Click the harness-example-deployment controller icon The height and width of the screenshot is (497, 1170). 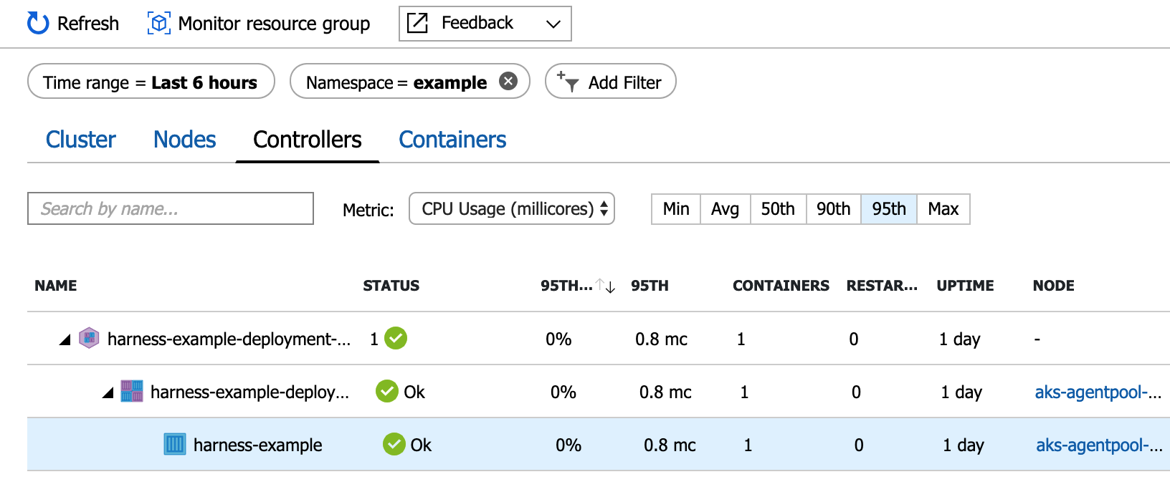point(89,338)
